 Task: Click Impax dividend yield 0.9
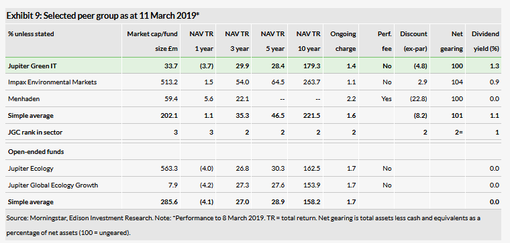[495, 82]
